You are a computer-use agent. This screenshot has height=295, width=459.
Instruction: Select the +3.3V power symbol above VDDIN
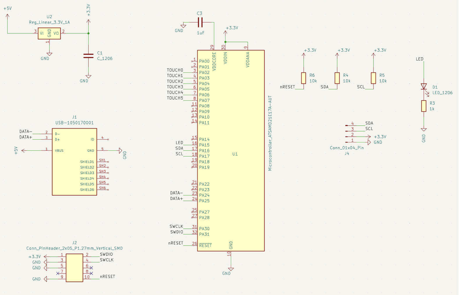(225, 32)
